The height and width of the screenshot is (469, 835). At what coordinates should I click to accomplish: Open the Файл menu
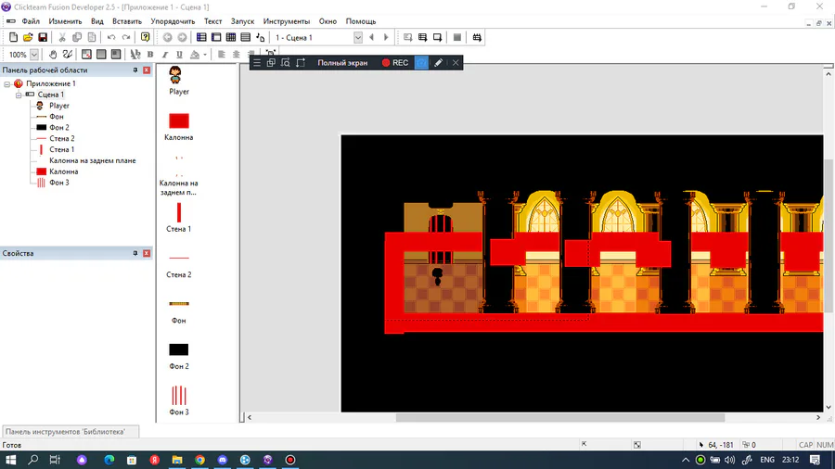click(31, 21)
